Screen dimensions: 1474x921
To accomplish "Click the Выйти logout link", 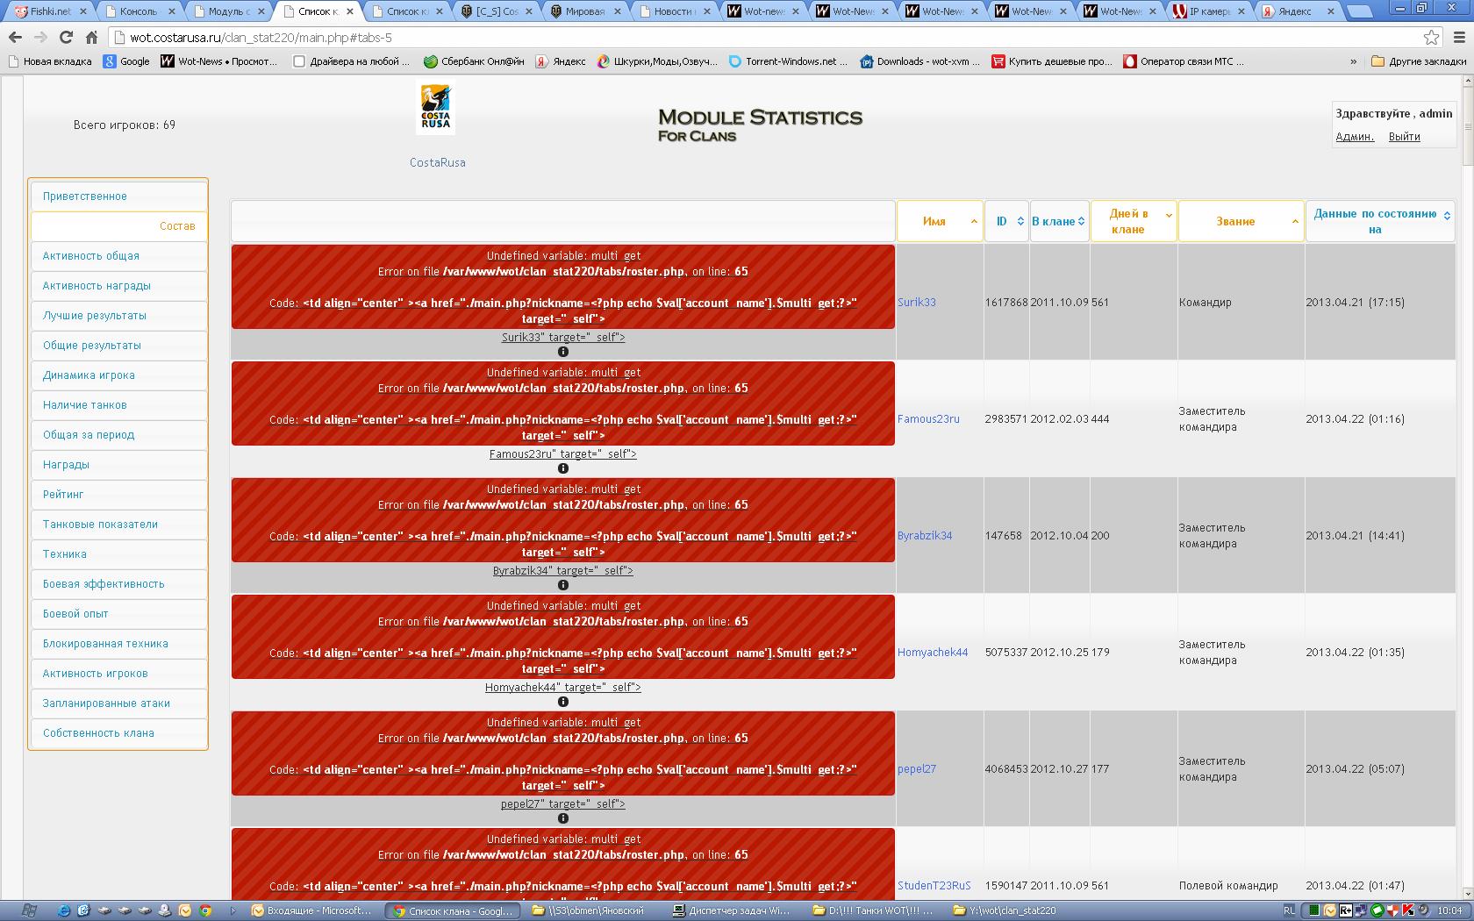I will [1404, 137].
